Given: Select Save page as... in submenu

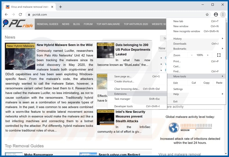Looking at the screenshot, I should point(137,76).
